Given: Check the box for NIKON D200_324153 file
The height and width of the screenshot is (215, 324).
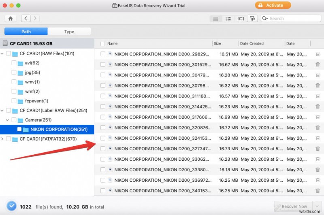Looking at the screenshot, I should coord(103,138).
